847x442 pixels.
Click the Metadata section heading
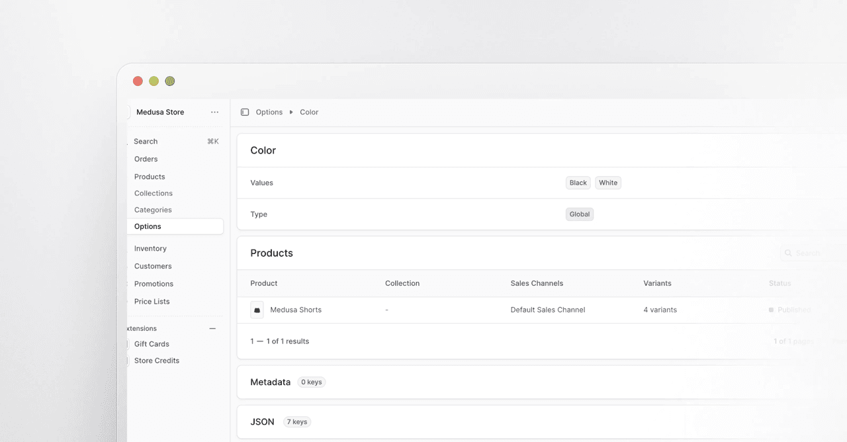point(270,382)
